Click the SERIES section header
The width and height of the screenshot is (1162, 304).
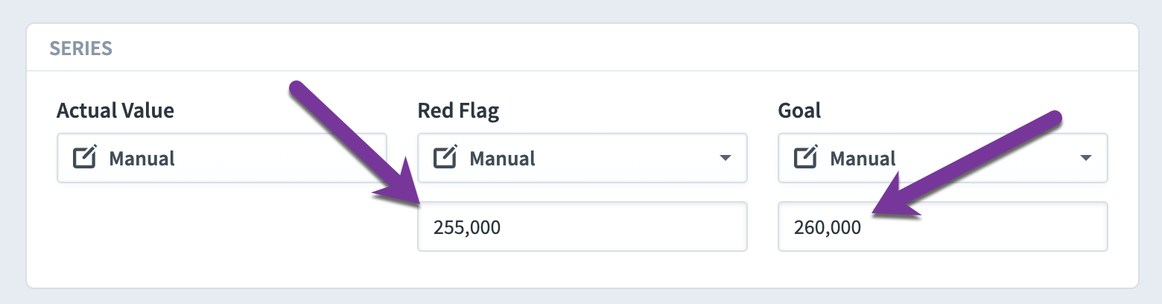coord(80,48)
